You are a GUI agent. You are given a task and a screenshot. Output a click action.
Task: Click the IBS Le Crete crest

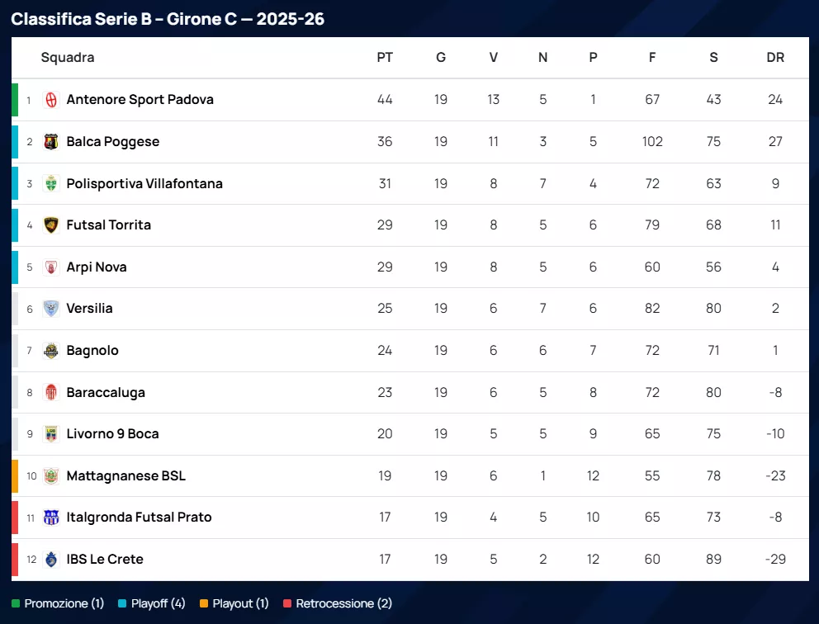click(51, 560)
